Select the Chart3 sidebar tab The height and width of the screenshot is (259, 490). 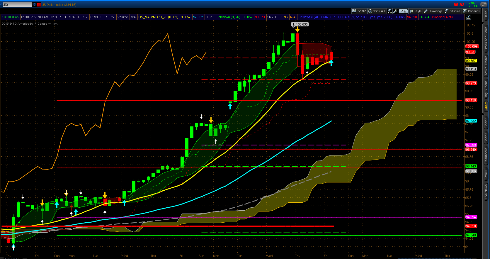[486, 138]
